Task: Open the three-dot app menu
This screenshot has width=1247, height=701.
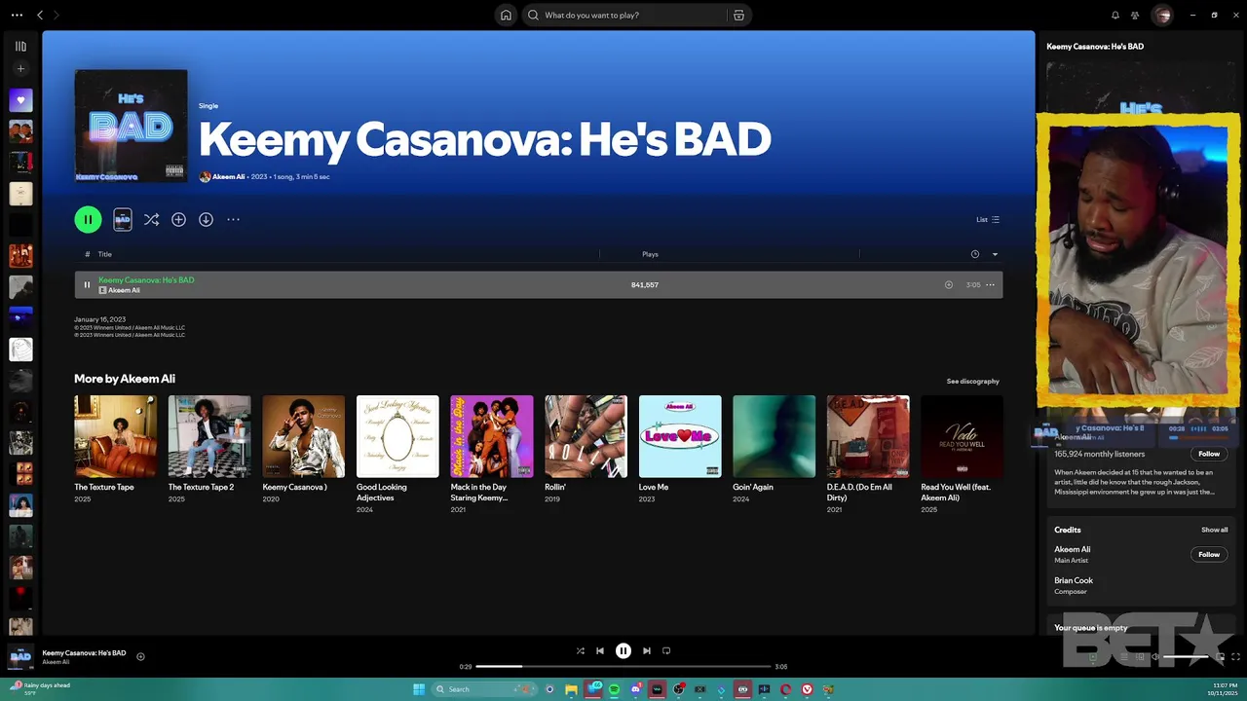Action: coord(17,16)
